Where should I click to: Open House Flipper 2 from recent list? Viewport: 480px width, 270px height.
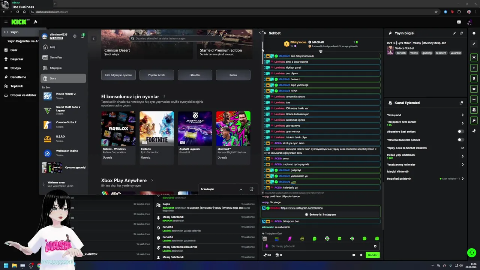click(x=63, y=96)
